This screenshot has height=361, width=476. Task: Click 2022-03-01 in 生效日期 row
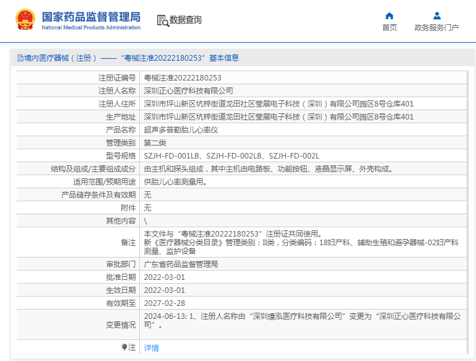164,290
